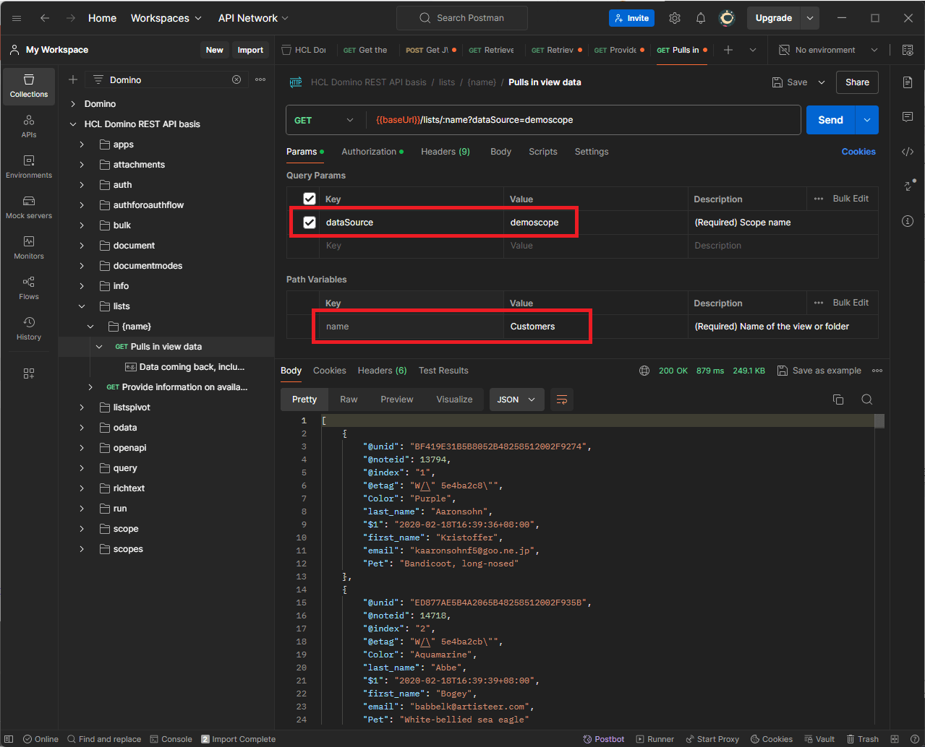Uncheck the dataSource query param checkbox
The width and height of the screenshot is (925, 747).
[310, 223]
